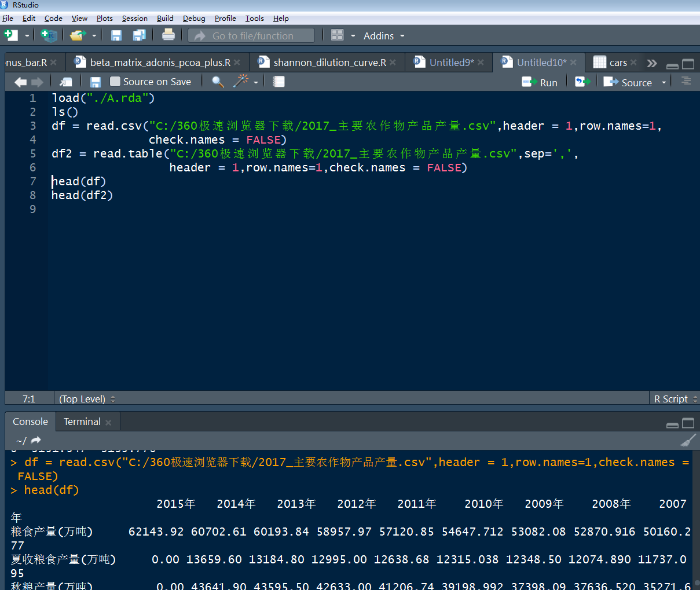Open the Source options dropdown arrow
The image size is (700, 590).
pyautogui.click(x=664, y=83)
